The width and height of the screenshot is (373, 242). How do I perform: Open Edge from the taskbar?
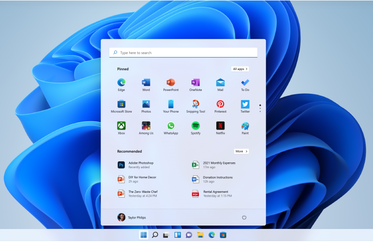tap(212, 235)
